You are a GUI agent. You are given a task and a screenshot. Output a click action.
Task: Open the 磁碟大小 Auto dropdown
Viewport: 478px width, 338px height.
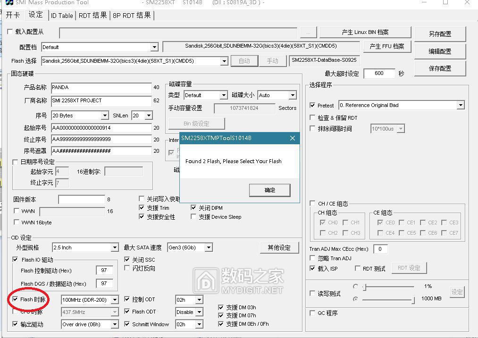(x=293, y=95)
